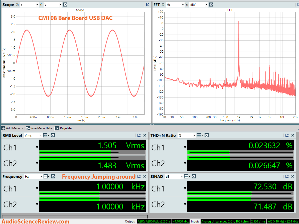Close the Frequency meter
Image resolution: width=299 pixels, height=224 pixels.
point(145,176)
